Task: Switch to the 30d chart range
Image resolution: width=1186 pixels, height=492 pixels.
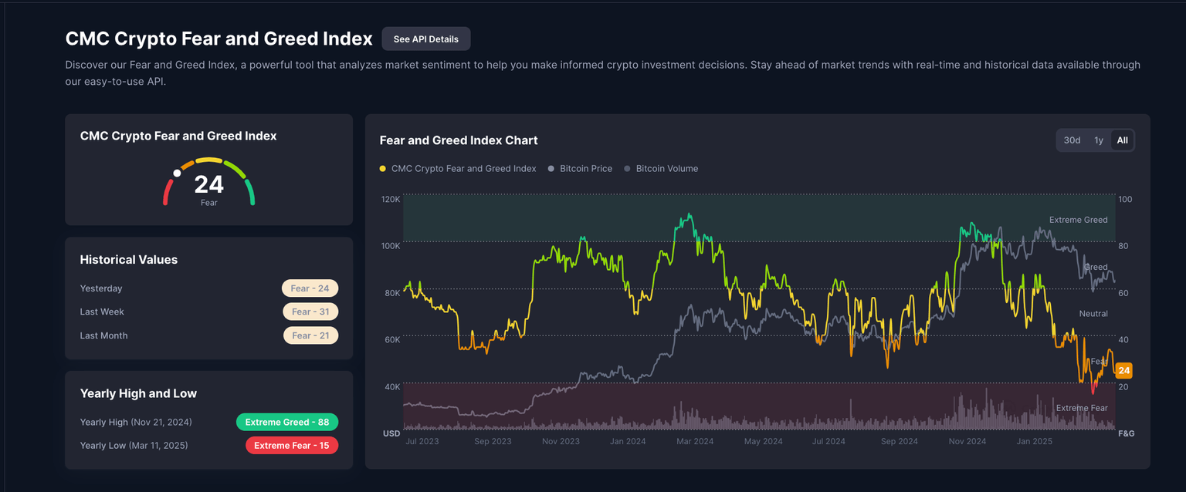Action: [1072, 140]
